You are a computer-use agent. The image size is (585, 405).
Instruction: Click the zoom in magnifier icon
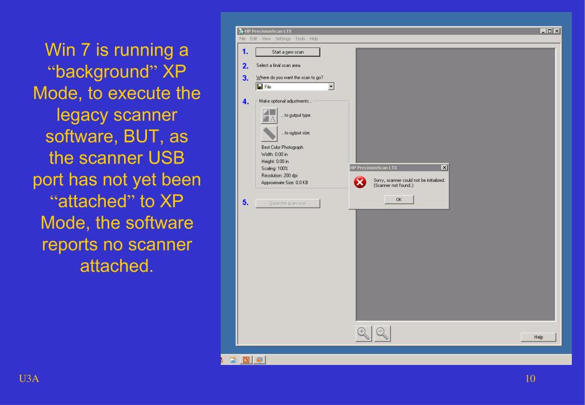coord(363,333)
